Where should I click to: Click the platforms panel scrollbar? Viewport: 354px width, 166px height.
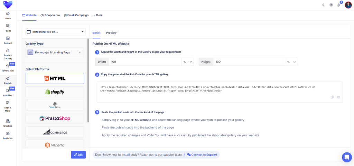88,81
